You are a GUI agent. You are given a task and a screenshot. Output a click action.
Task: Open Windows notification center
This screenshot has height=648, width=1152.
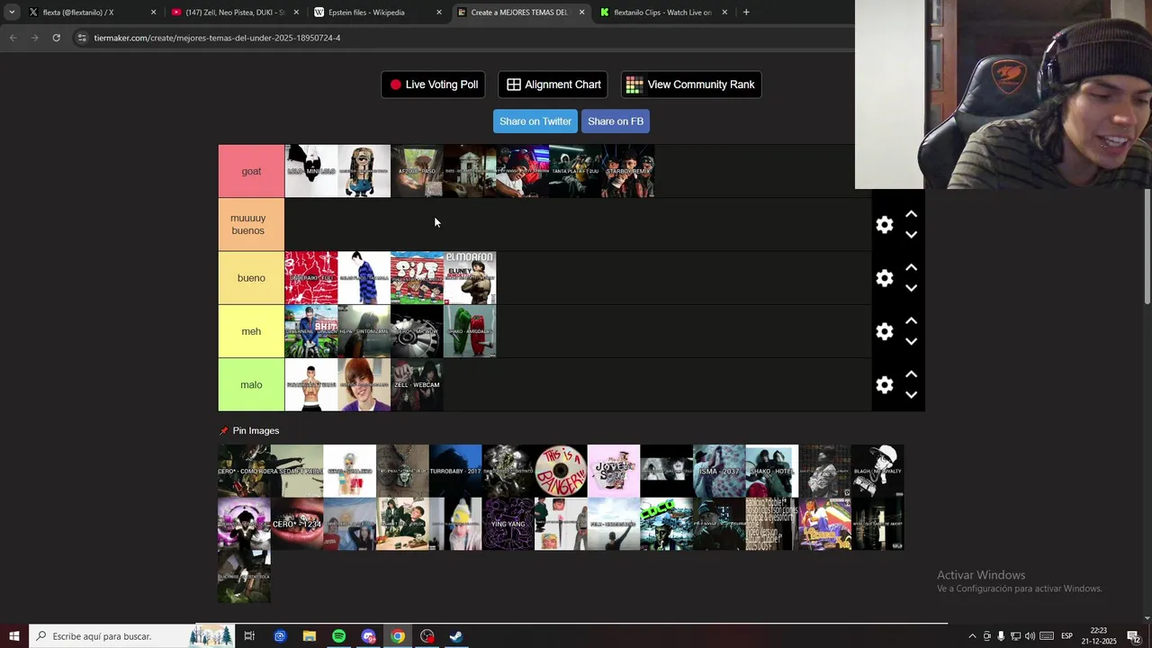tap(1133, 636)
